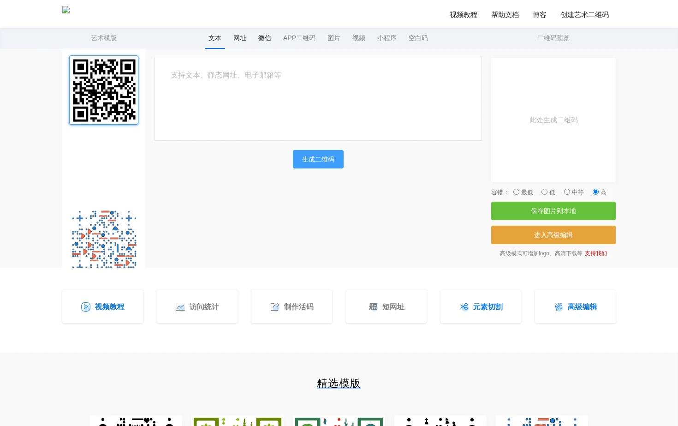Click the 视频教程 play icon

pyautogui.click(x=86, y=307)
